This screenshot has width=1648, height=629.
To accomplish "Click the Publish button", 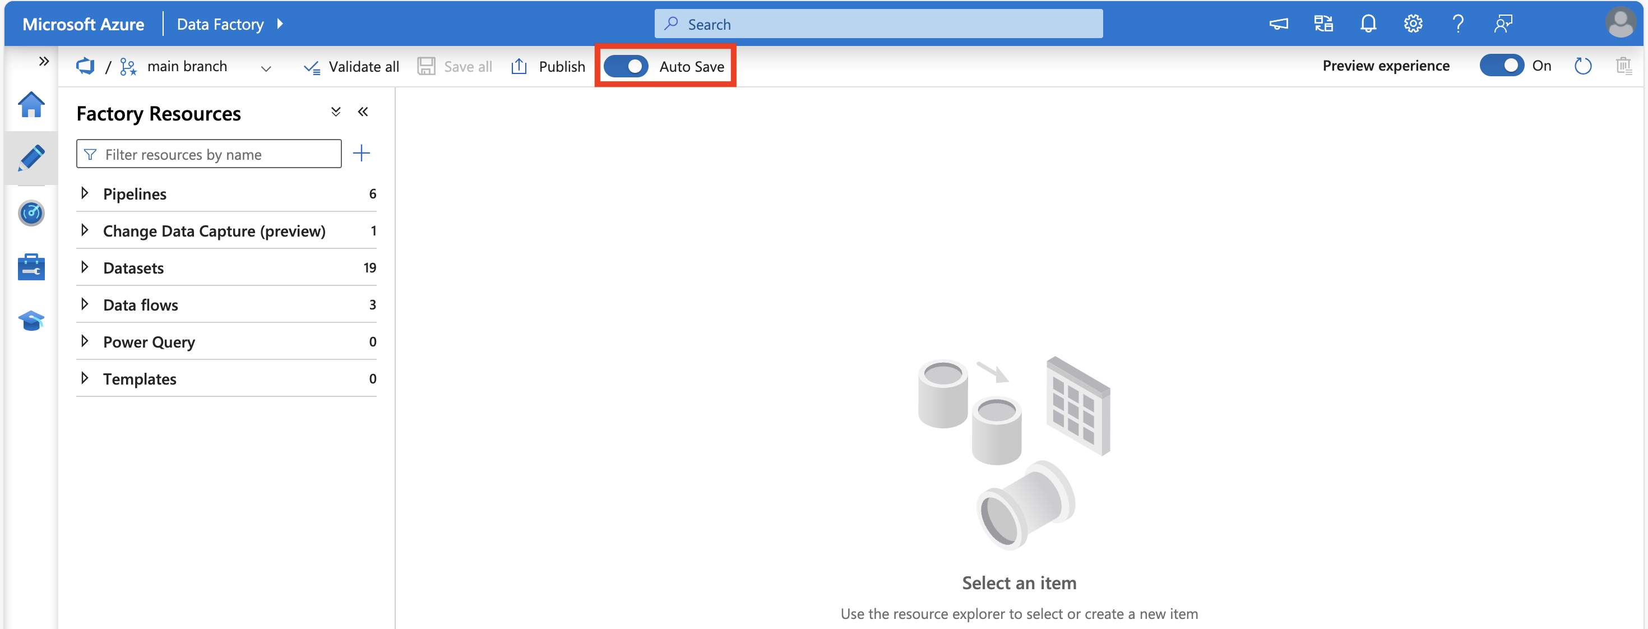I will click(548, 66).
